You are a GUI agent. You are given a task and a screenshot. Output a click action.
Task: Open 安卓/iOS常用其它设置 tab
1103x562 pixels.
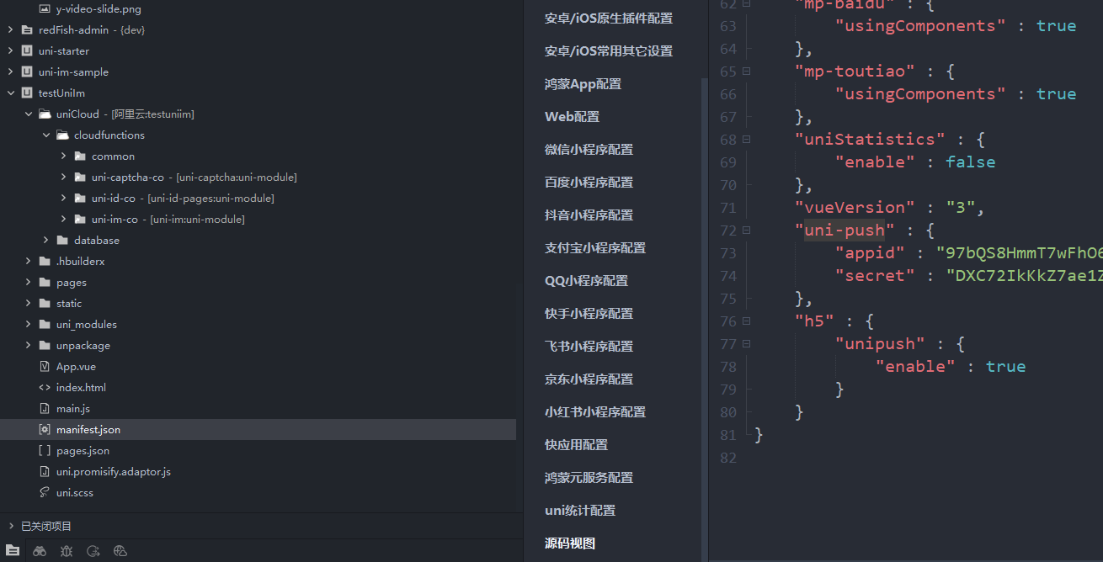pos(609,50)
